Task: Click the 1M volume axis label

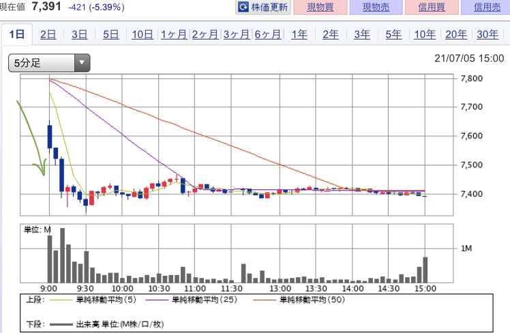Action: tap(466, 248)
